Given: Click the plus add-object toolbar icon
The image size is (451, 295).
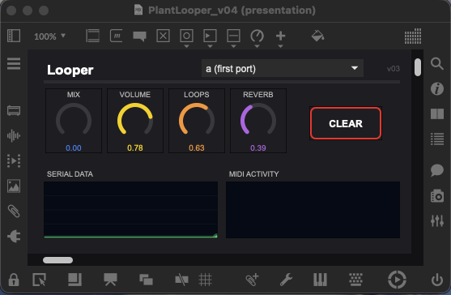Looking at the screenshot, I should coord(280,36).
